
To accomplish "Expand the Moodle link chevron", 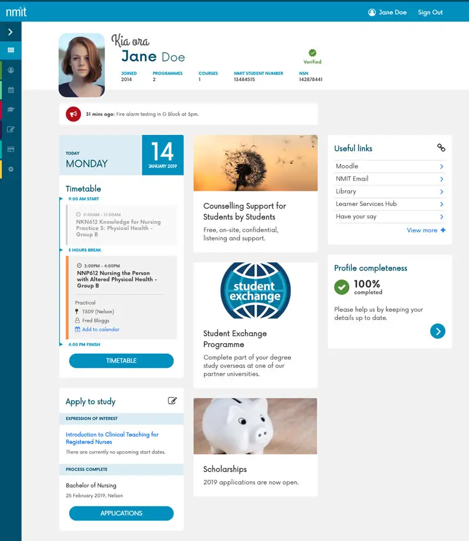I will [x=443, y=166].
